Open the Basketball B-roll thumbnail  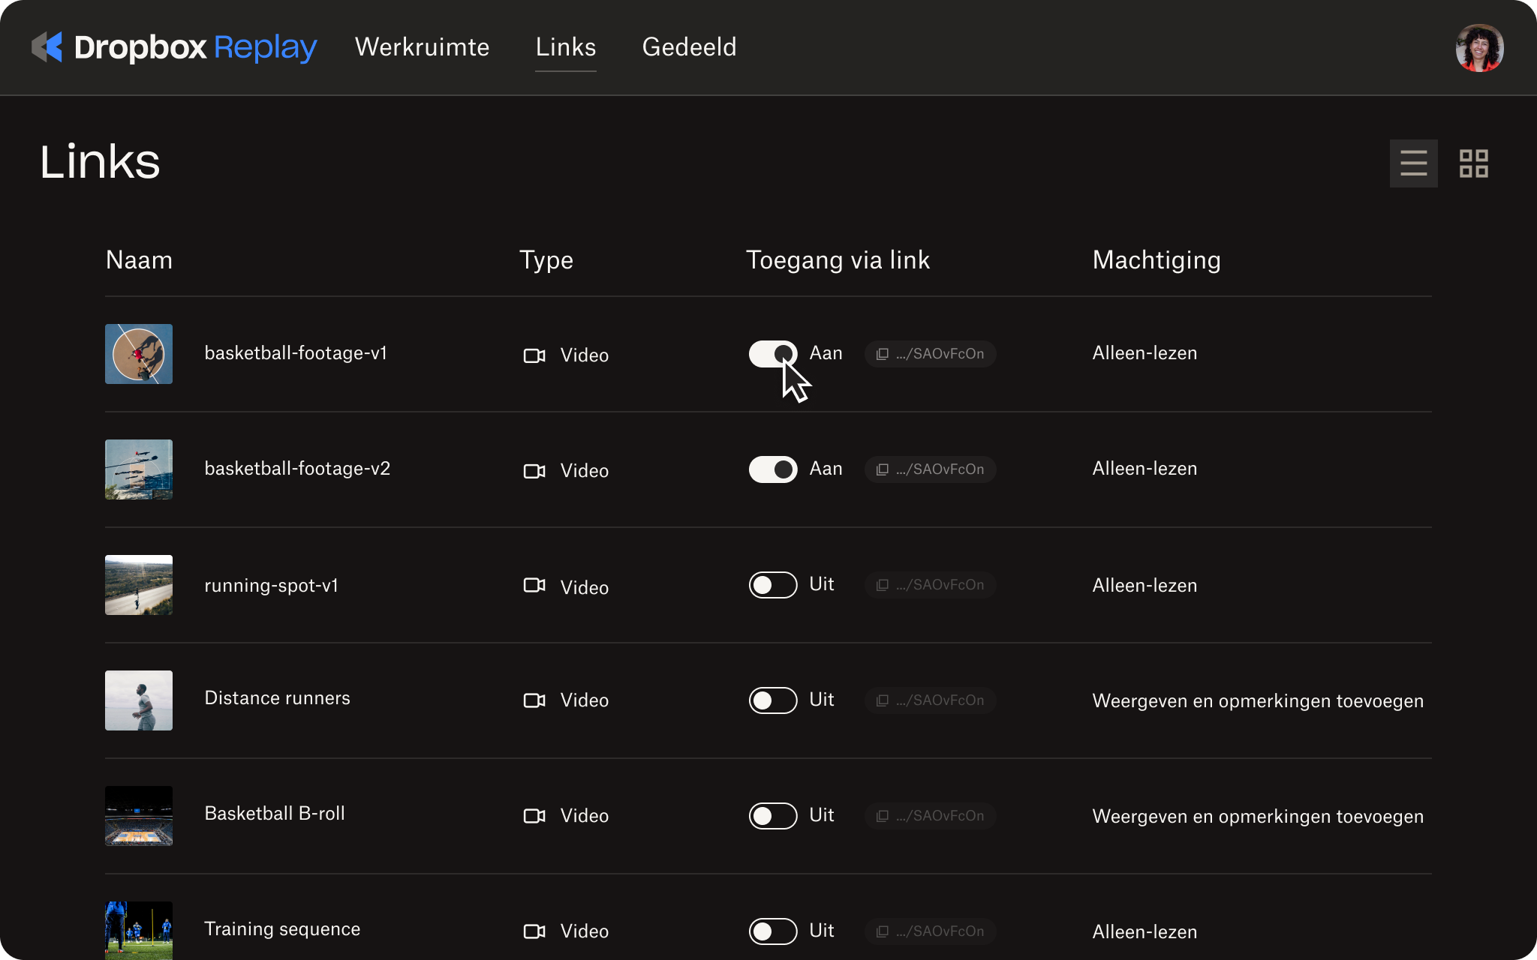click(139, 816)
